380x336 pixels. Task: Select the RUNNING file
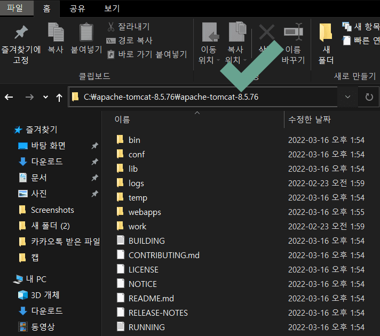[x=147, y=327]
